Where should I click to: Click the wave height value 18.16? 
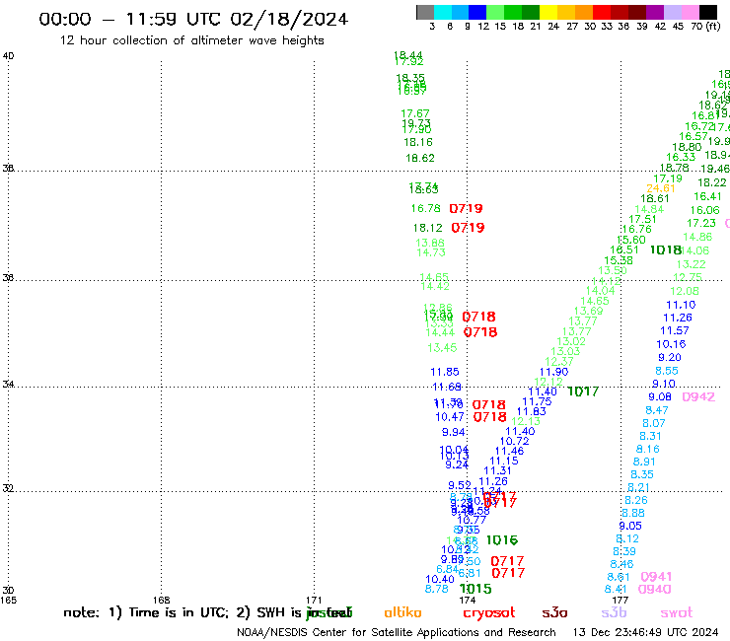pos(418,142)
